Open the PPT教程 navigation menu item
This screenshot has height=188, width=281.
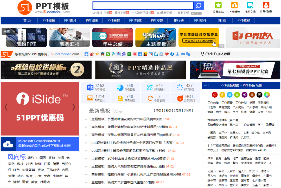(x=244, y=21)
